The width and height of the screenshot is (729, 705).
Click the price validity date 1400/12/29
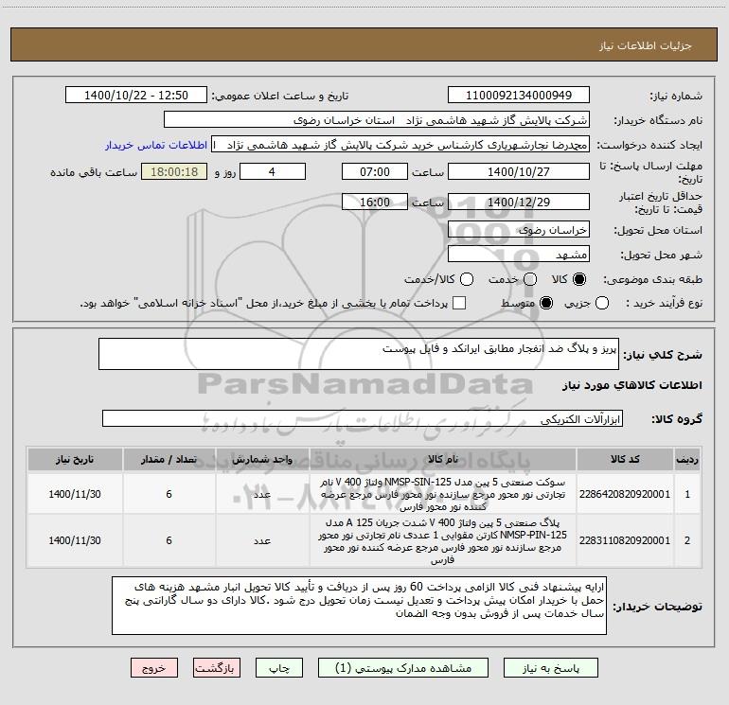[x=519, y=202]
